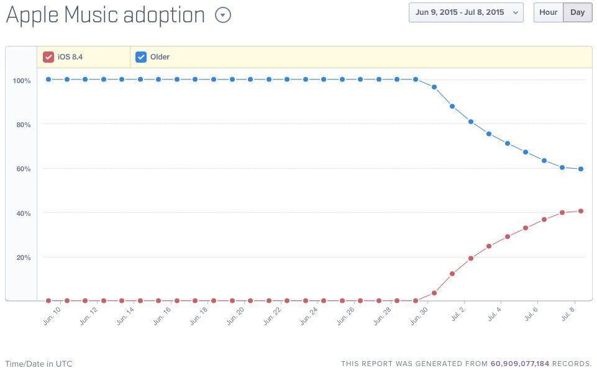Select the first blue Older data point
The image size is (597, 371).
coord(48,79)
